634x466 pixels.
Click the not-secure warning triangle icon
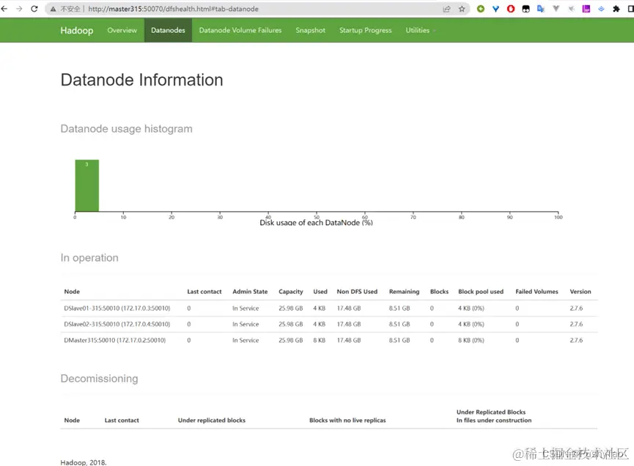[53, 9]
